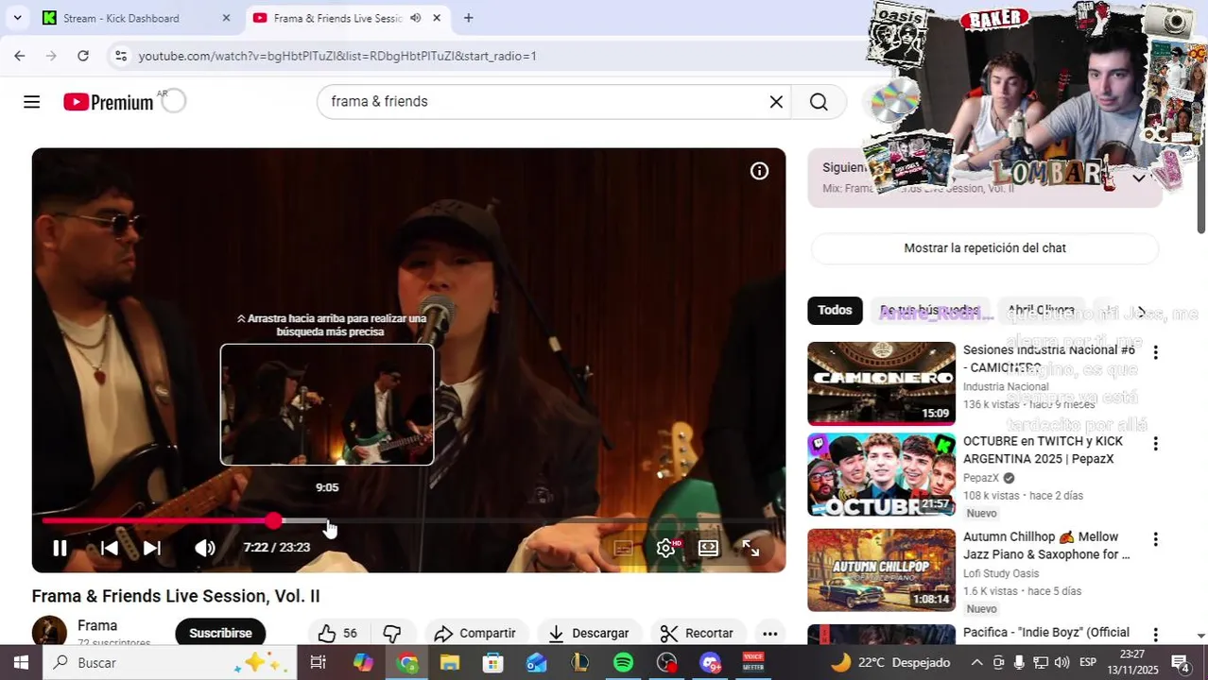Open Discord from taskbar
This screenshot has height=680, width=1208.
pos(710,663)
